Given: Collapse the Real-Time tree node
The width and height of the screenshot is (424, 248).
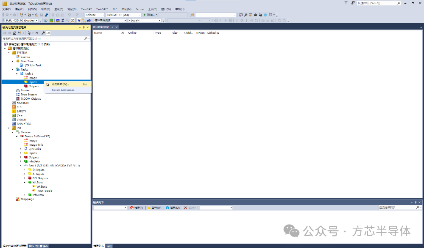Looking at the screenshot, I should tap(13, 61).
